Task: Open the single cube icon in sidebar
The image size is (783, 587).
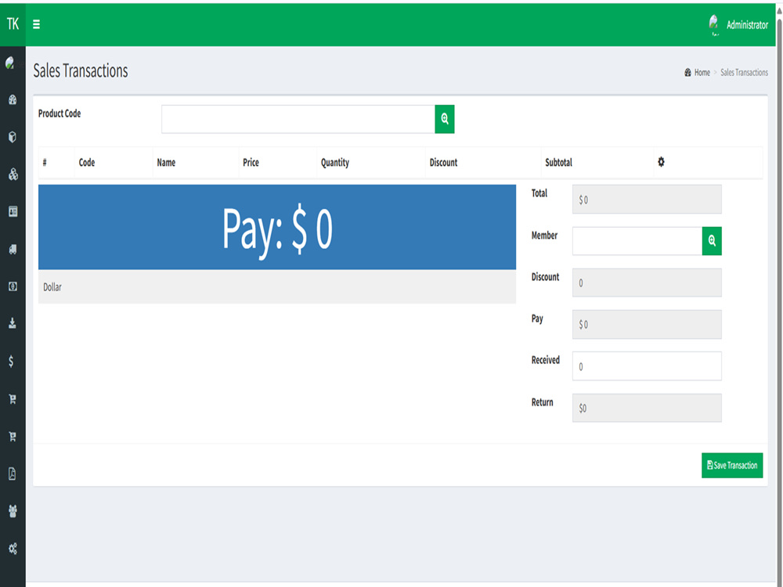Action: pyautogui.click(x=13, y=137)
